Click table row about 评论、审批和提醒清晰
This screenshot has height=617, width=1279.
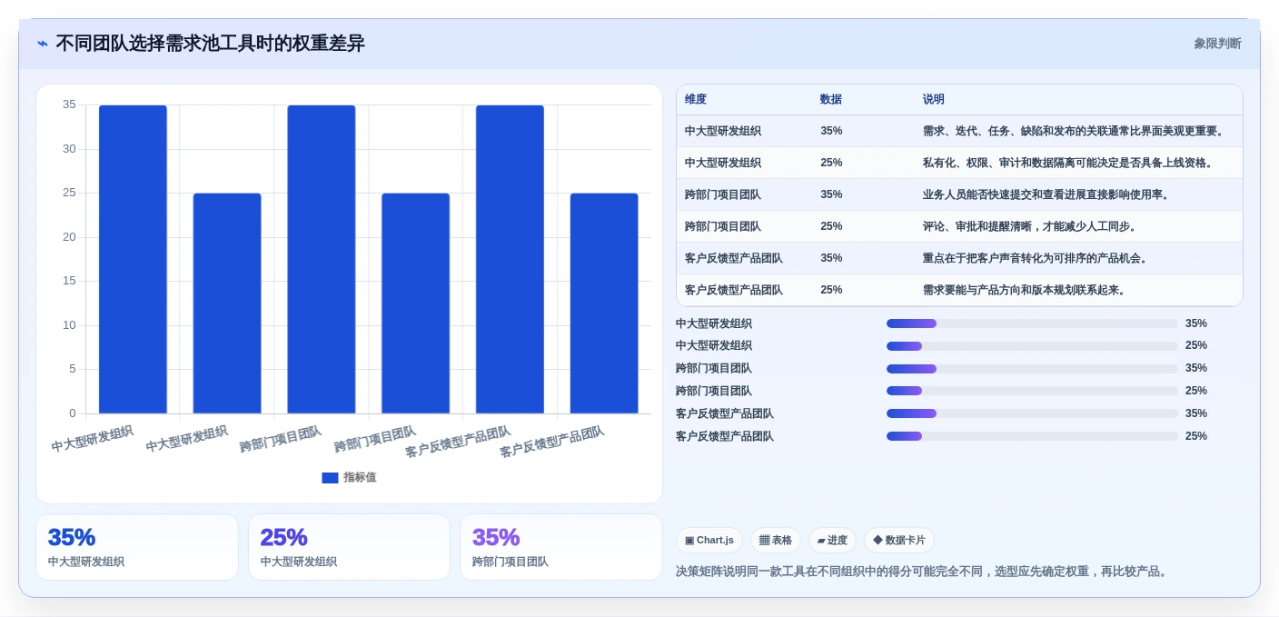pyautogui.click(x=959, y=226)
